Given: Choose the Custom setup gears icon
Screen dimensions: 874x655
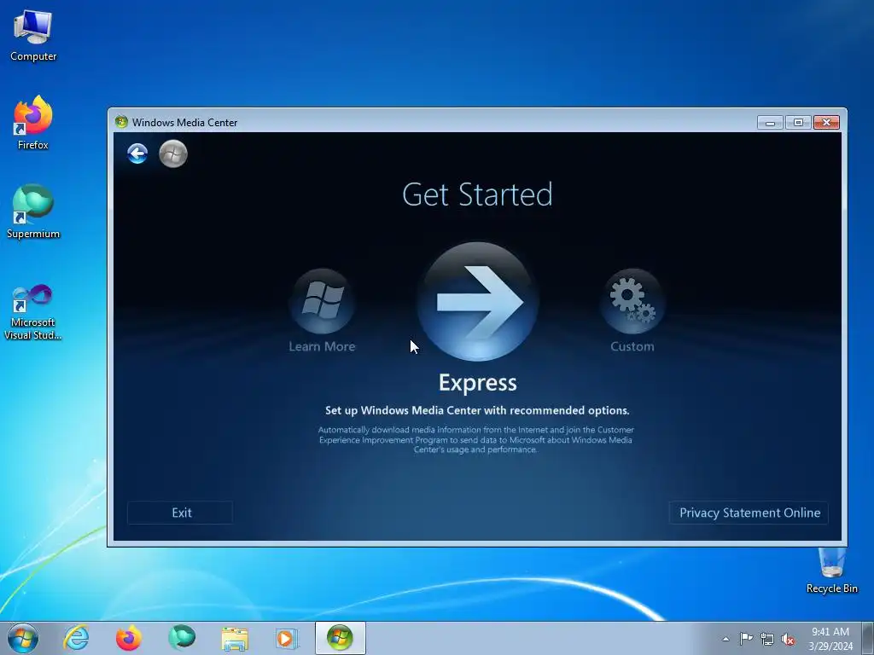Looking at the screenshot, I should [x=632, y=301].
